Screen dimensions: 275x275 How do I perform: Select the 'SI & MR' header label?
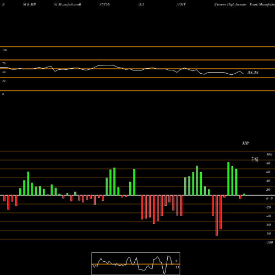(x=29, y=4)
